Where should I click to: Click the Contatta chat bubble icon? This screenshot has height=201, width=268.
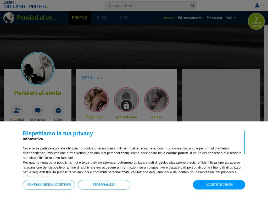pyautogui.click(x=38, y=111)
